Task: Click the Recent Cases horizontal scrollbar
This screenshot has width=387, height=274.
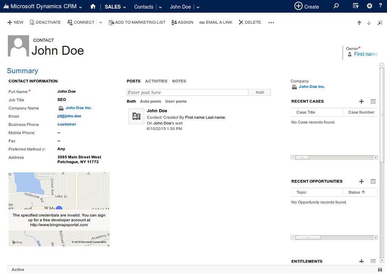Action: click(334, 157)
